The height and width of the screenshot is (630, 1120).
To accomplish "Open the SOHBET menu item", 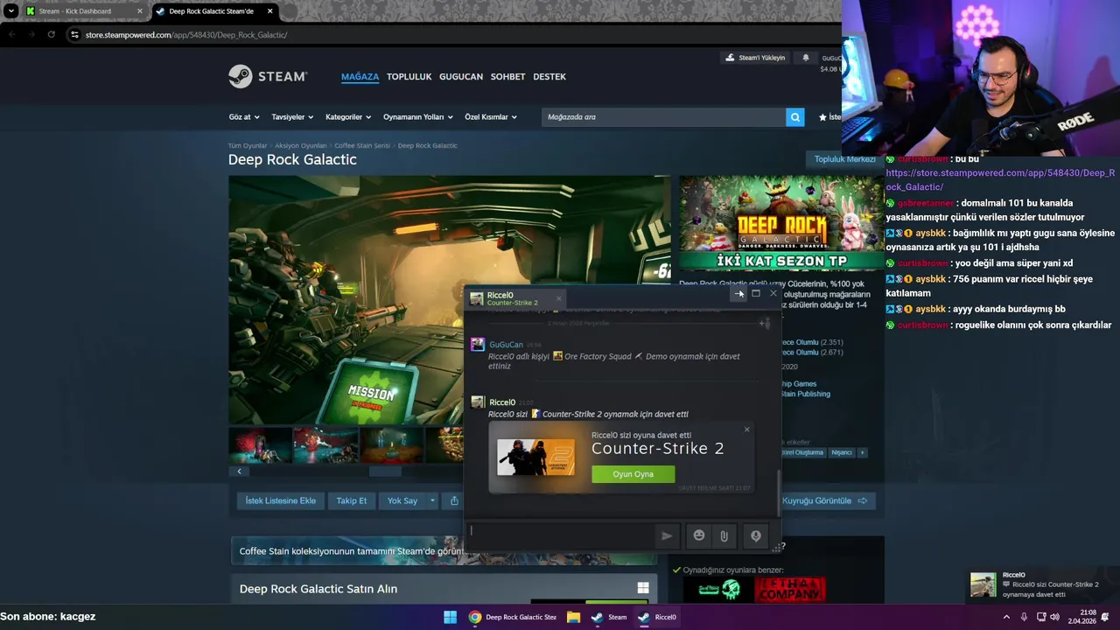I will point(507,76).
